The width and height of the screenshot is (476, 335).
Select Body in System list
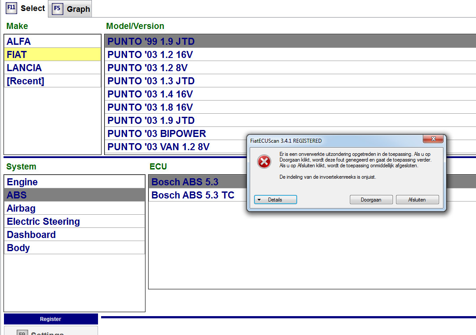tap(74, 248)
